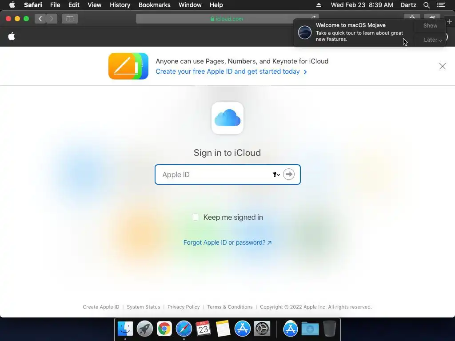Open Launchpad rocket icon in Dock
This screenshot has height=341, width=455.
[145, 329]
